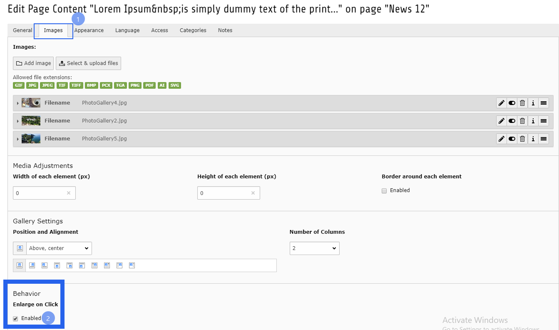Screen dimensions: 559x330
Task: Edit the PhotoGallery4.jpg file with the pencil icon
Action: [x=502, y=103]
